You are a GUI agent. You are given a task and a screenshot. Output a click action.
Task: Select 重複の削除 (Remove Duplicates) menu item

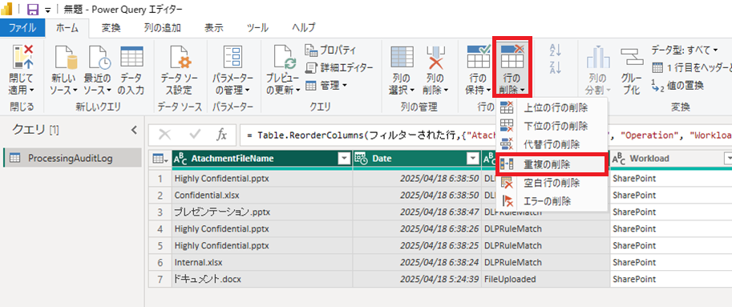point(552,164)
